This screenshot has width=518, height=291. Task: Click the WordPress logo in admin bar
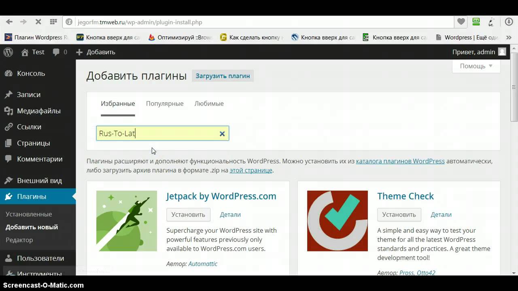coord(8,52)
